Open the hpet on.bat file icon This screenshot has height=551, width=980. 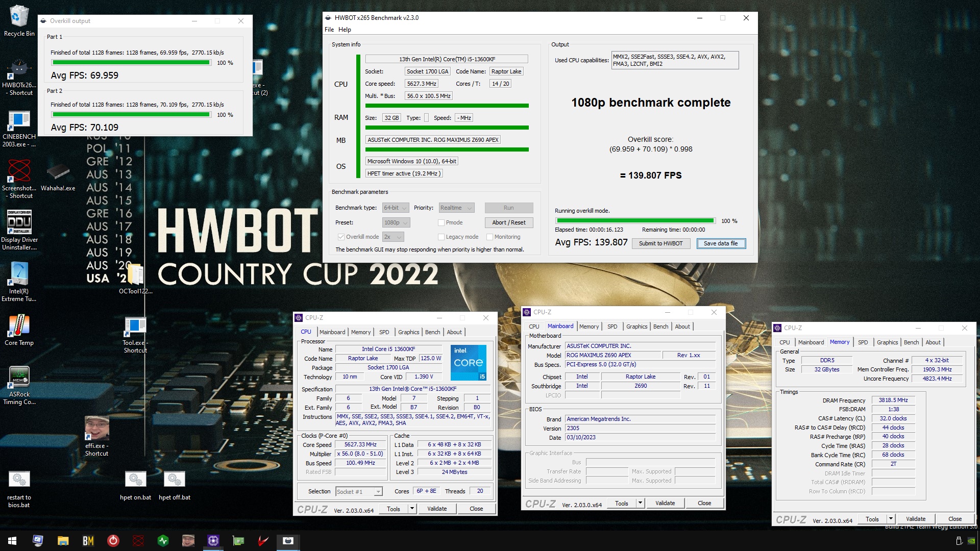pos(135,486)
